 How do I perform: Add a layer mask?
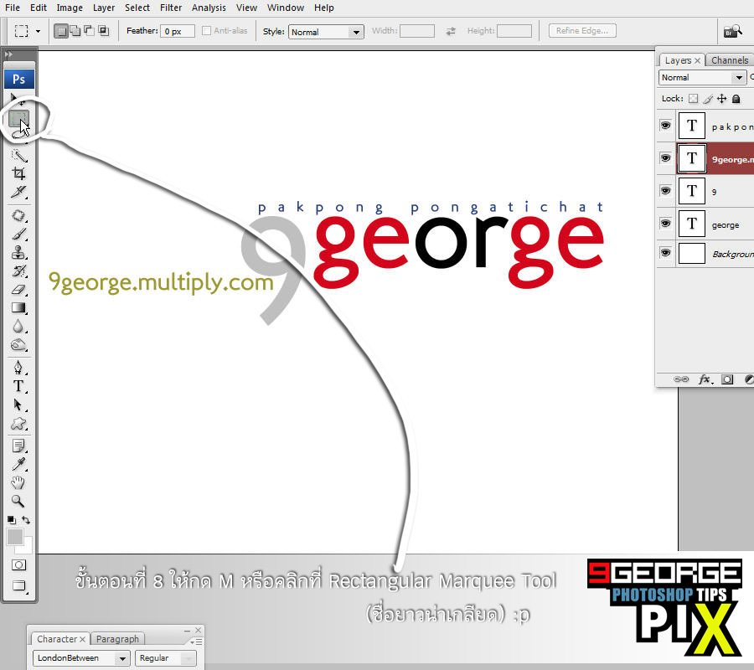point(727,379)
